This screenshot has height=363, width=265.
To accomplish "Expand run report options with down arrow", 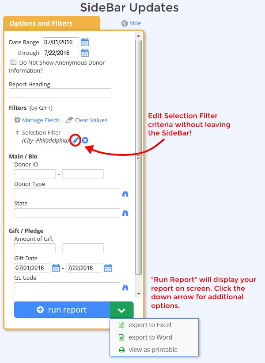I will coord(121,310).
